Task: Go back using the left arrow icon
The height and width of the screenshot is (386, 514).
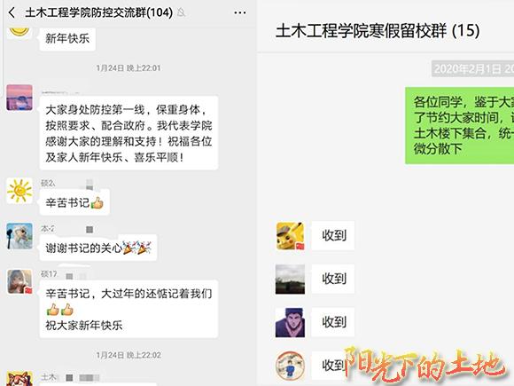Action: [12, 12]
